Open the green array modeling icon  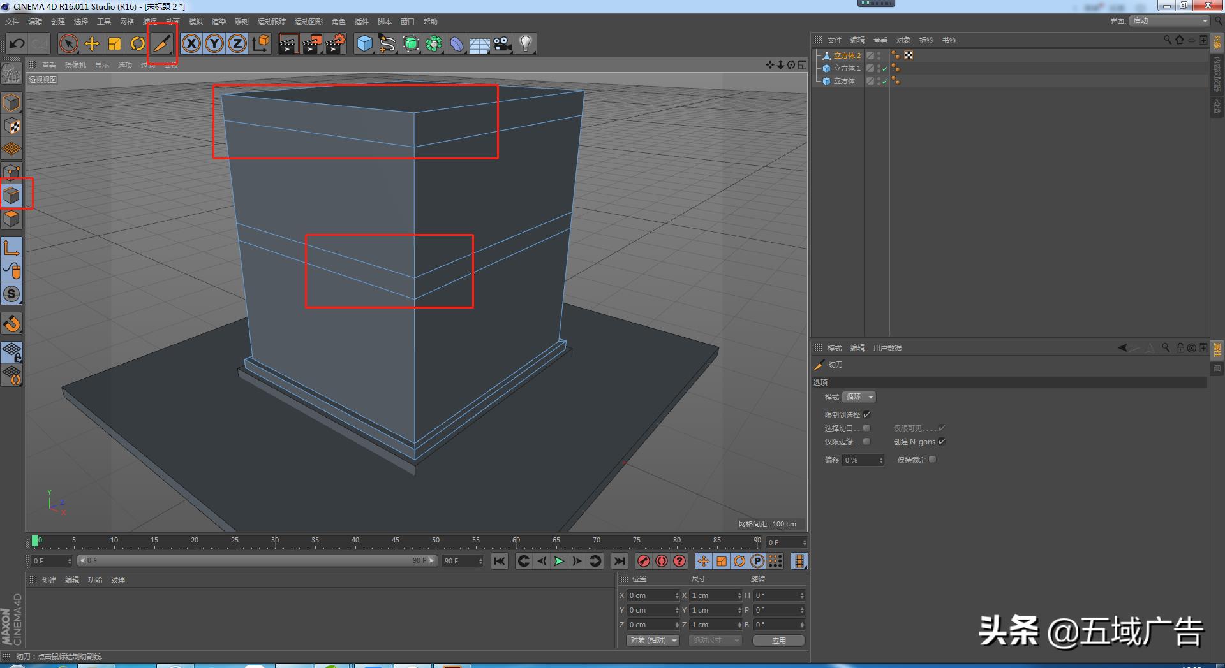tap(434, 43)
